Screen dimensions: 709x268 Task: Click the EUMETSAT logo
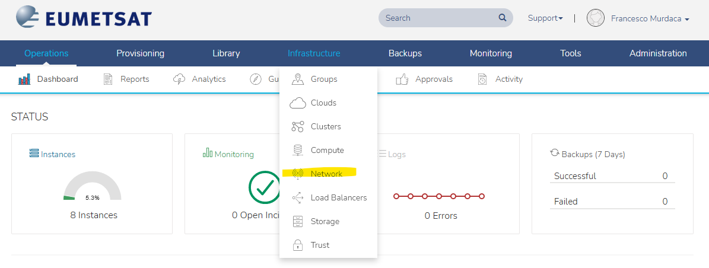click(x=84, y=19)
